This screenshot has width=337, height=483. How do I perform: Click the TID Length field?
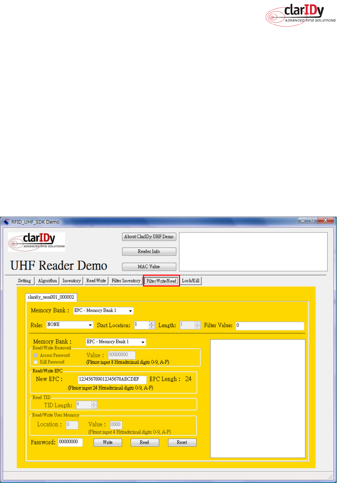pos(84,405)
